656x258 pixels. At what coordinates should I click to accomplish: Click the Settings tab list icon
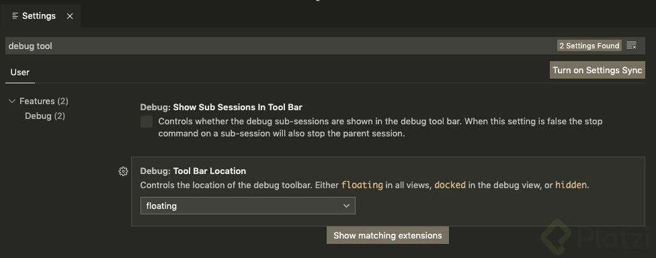[x=15, y=16]
